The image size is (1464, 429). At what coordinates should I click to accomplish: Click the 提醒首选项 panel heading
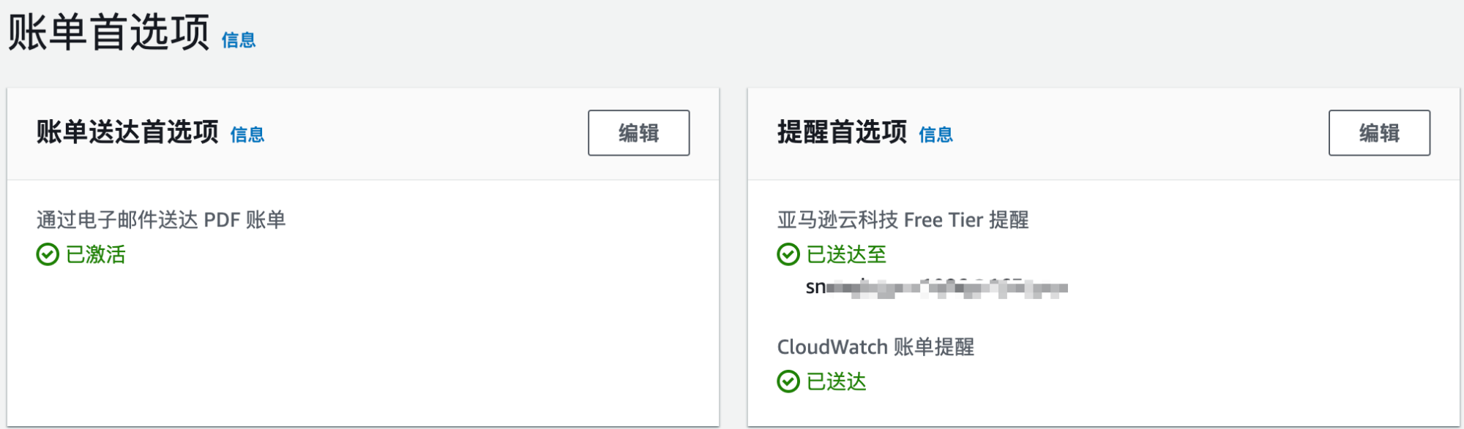(842, 132)
